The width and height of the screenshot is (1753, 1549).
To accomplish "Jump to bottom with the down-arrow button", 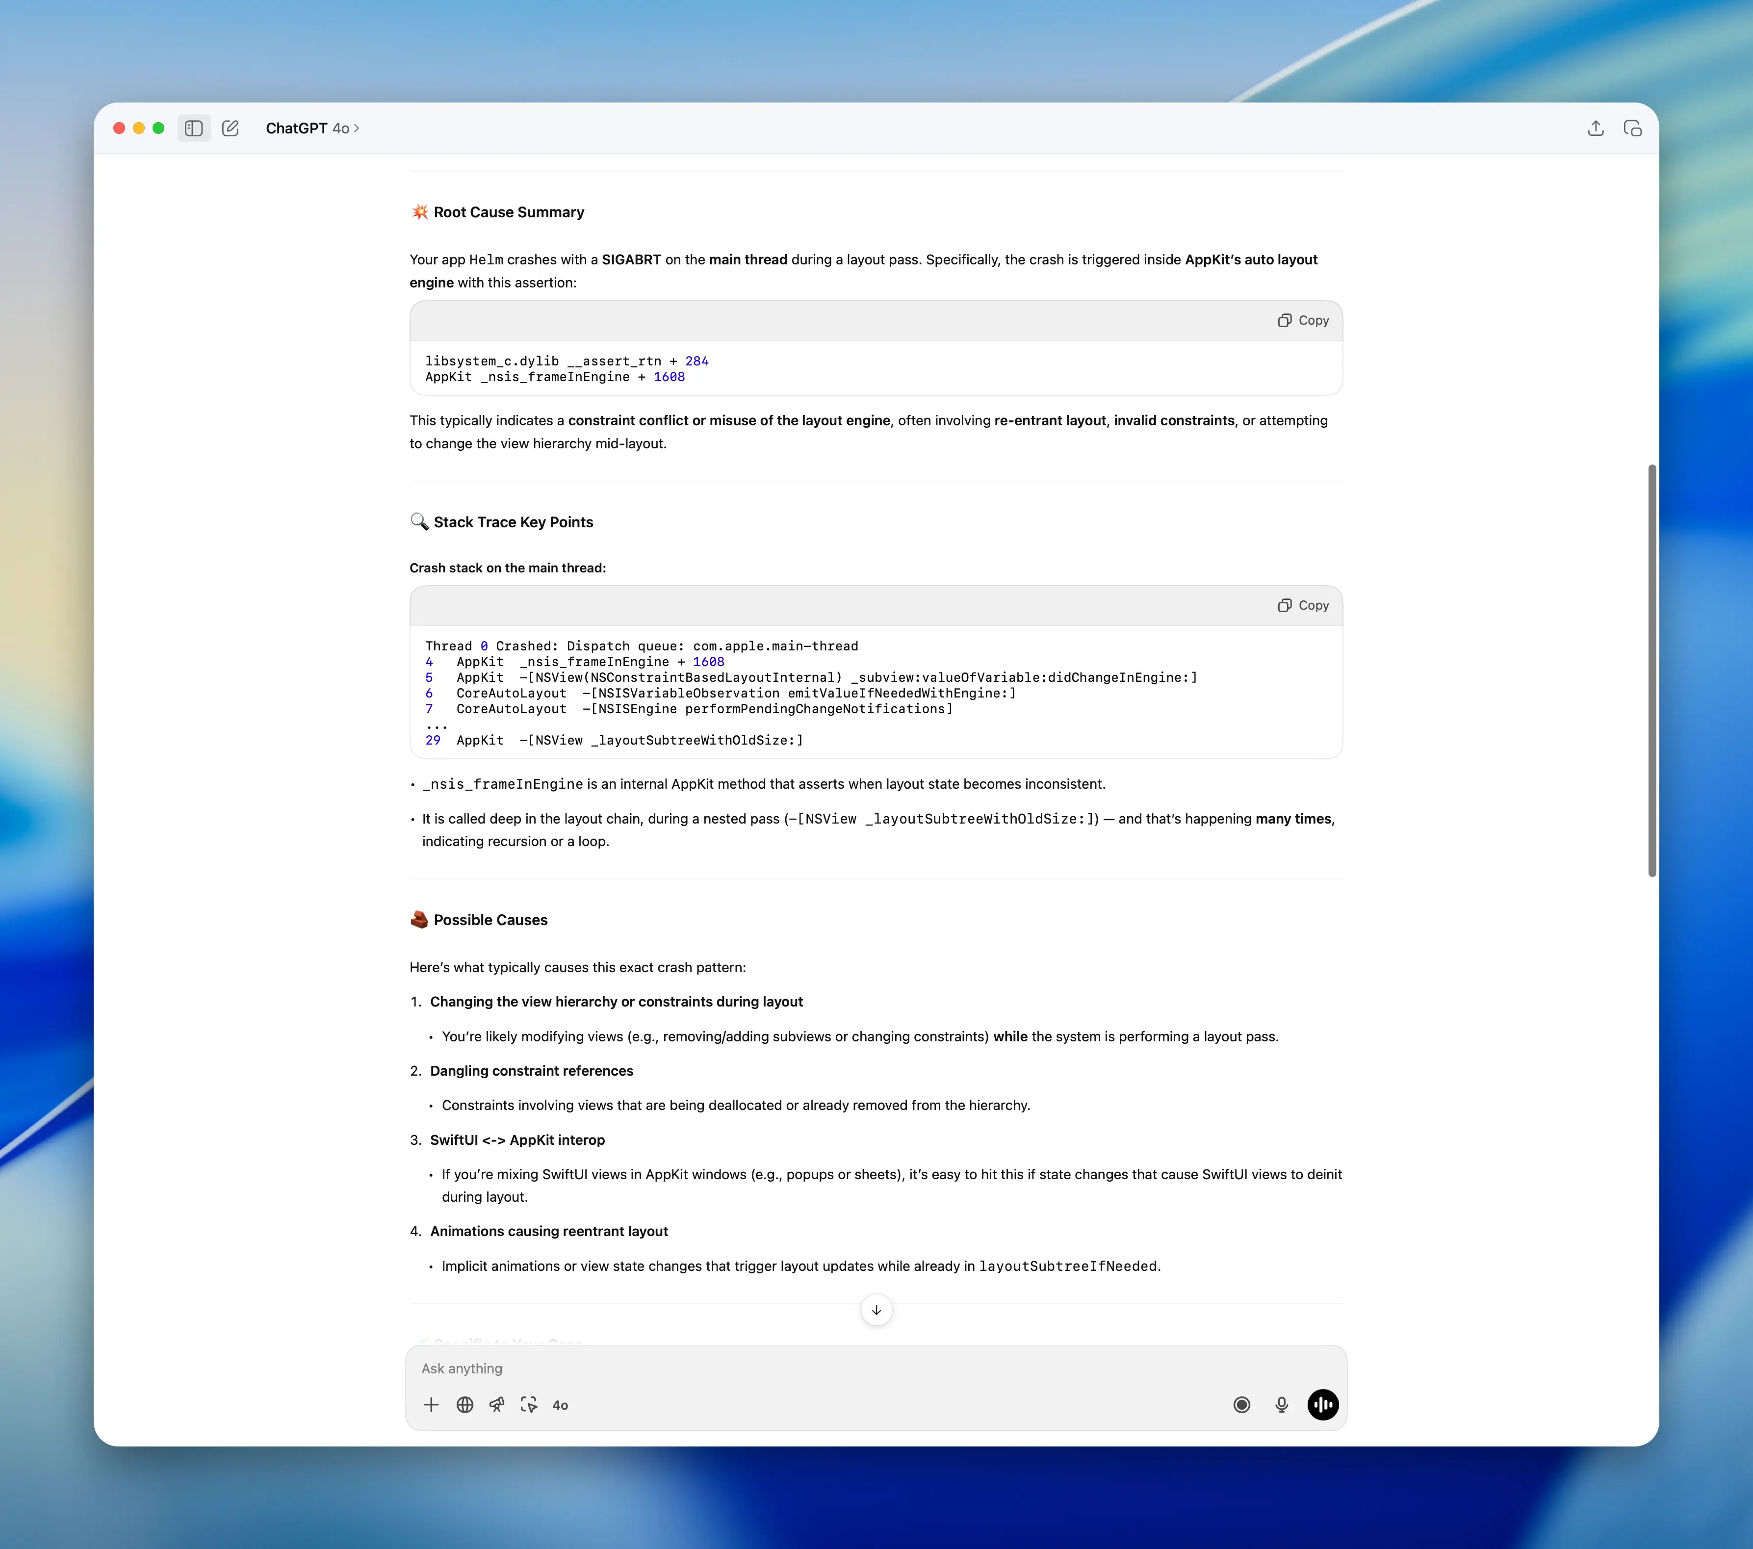I will [876, 1311].
